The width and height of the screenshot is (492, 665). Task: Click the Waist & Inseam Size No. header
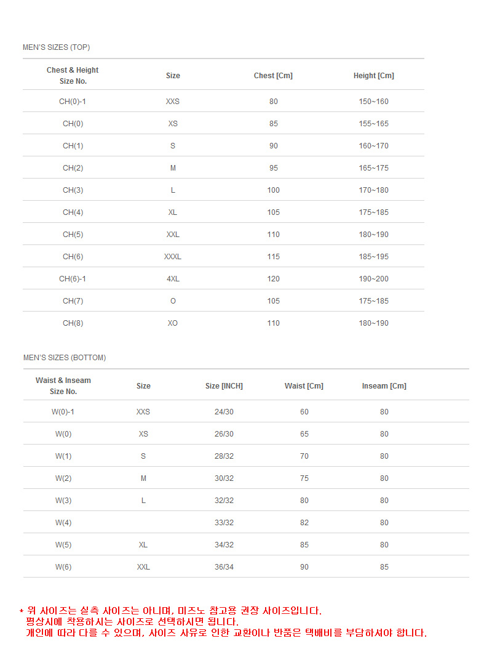(63, 386)
